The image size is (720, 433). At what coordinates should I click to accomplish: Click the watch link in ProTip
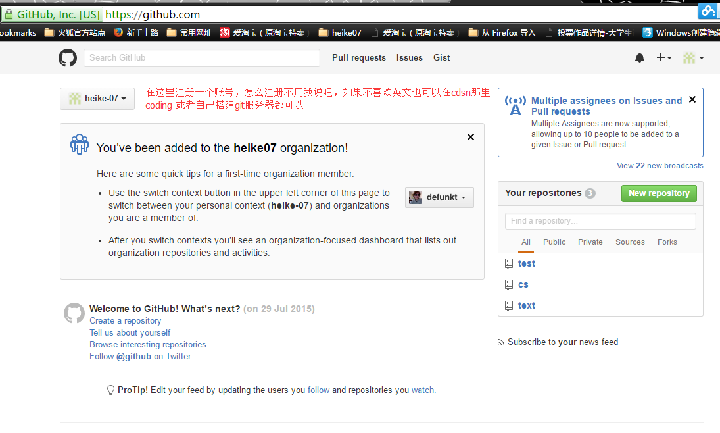point(423,390)
